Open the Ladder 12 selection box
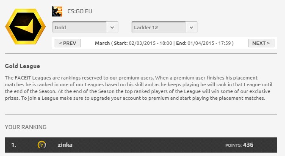Viewport: 285px width, 156px height. [164, 27]
